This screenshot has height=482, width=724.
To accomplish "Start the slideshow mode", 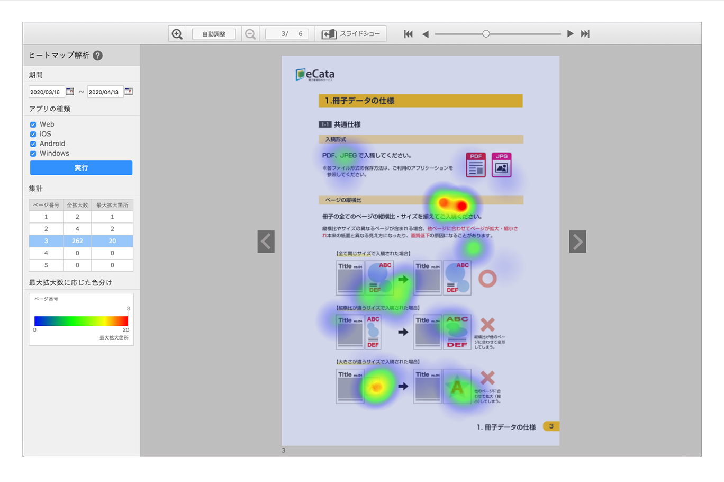I will (x=351, y=34).
